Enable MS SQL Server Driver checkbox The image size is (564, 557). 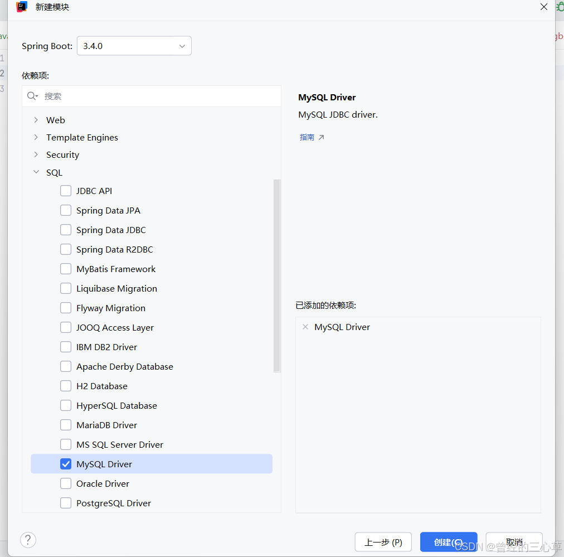(x=66, y=444)
